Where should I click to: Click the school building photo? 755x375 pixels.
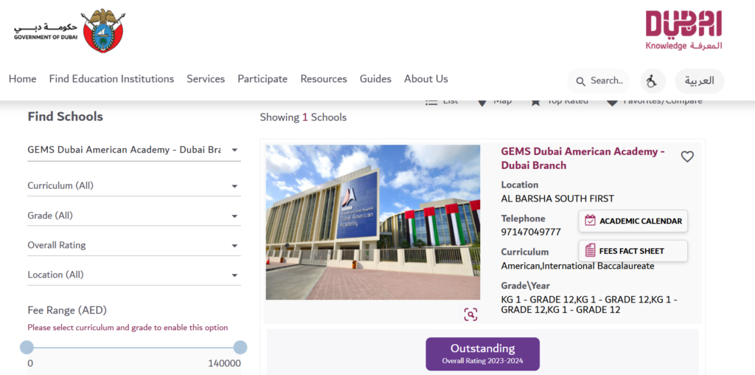[372, 222]
